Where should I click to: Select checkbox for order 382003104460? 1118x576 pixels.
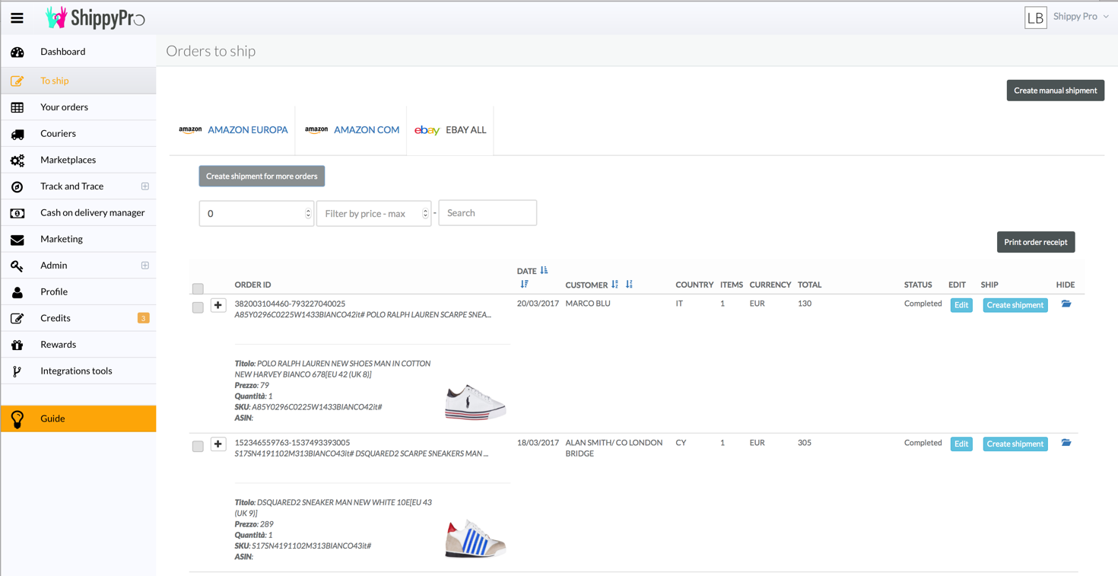pos(198,307)
